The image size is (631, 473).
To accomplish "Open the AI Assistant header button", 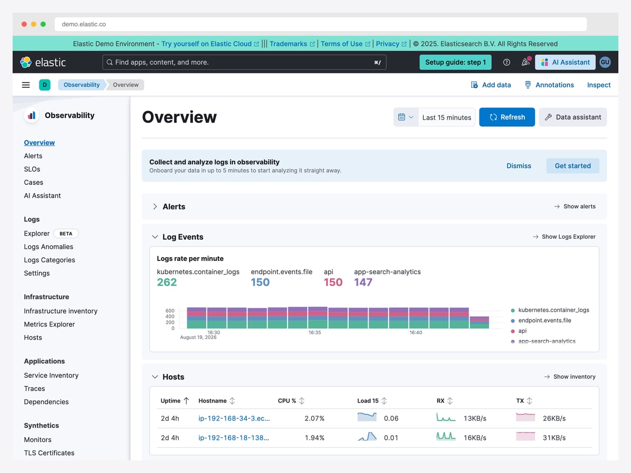I will 565,62.
